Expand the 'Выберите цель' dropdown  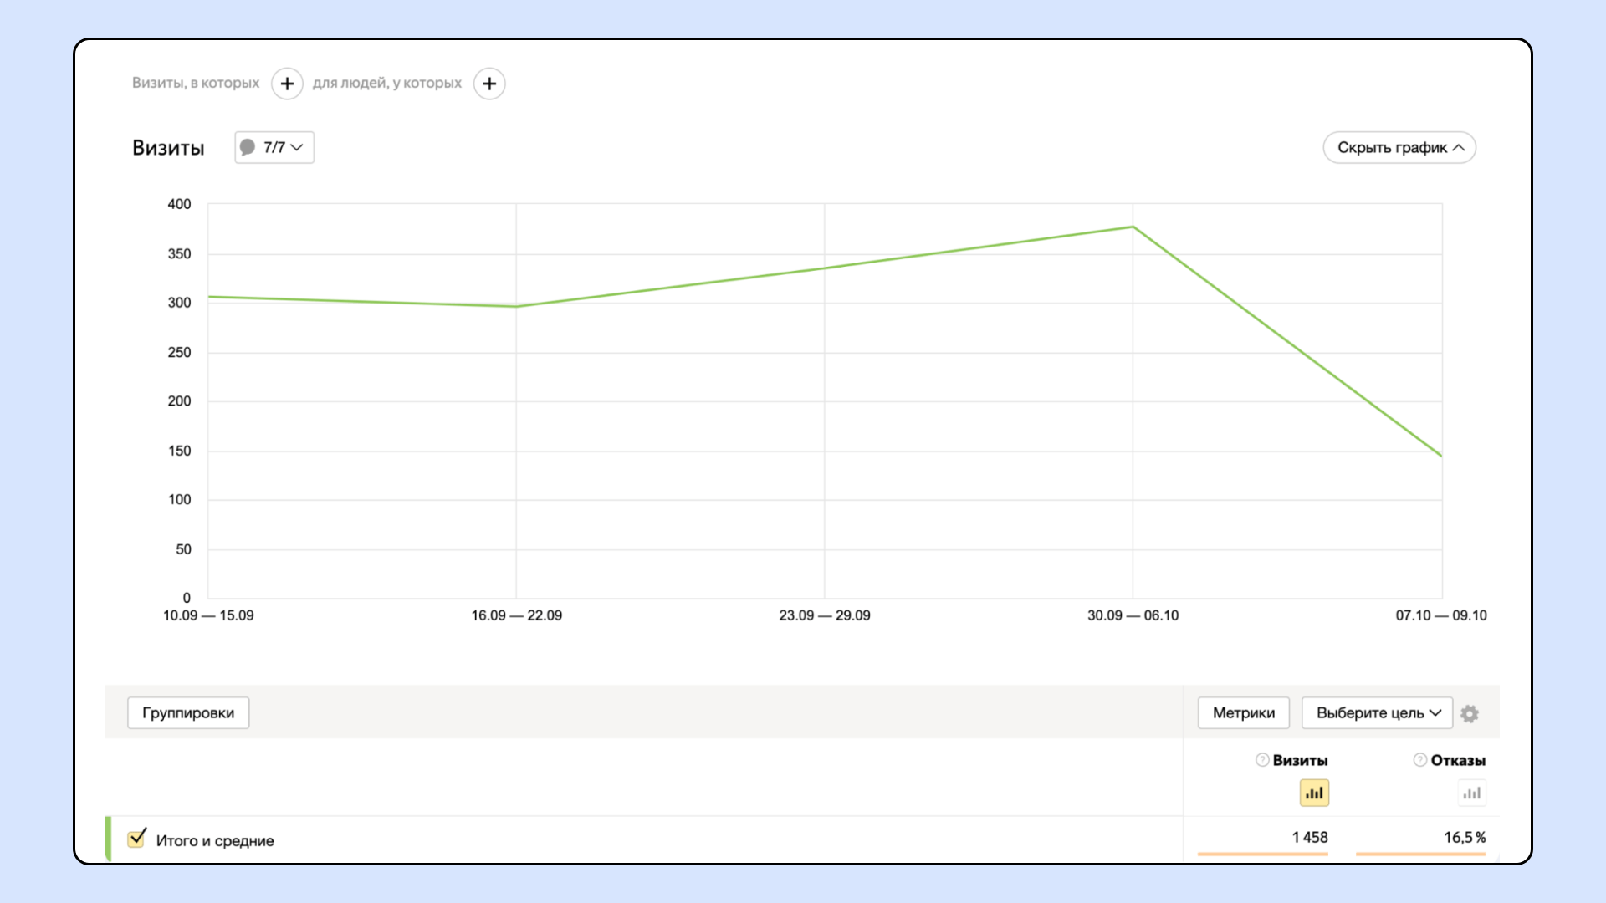coord(1377,713)
